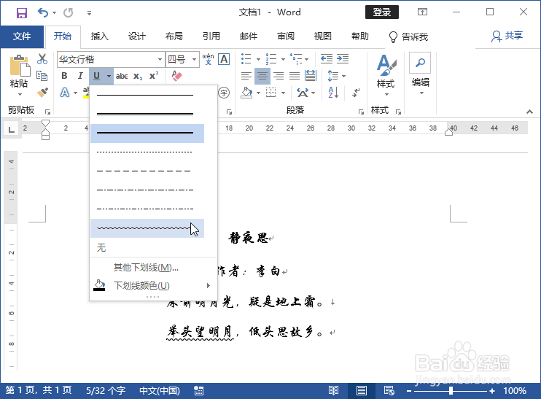The image size is (541, 399).
Task: Switch to the 插入 Insert tab
Action: (99, 36)
